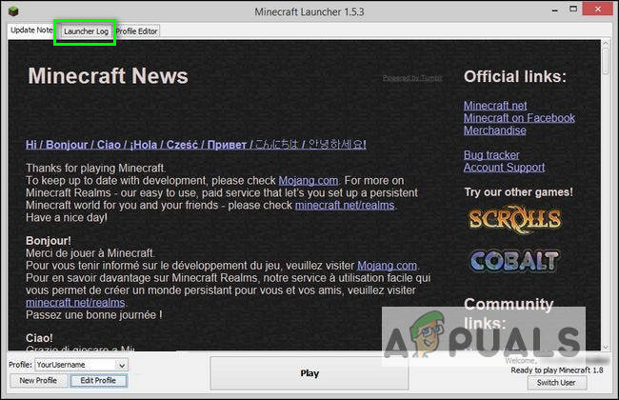This screenshot has width=619, height=400.
Task: Open the Bug tracker link
Action: [491, 155]
